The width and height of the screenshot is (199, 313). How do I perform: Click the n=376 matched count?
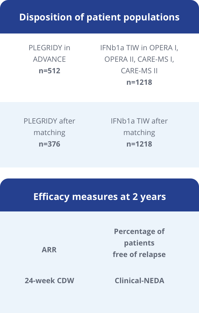point(49,144)
